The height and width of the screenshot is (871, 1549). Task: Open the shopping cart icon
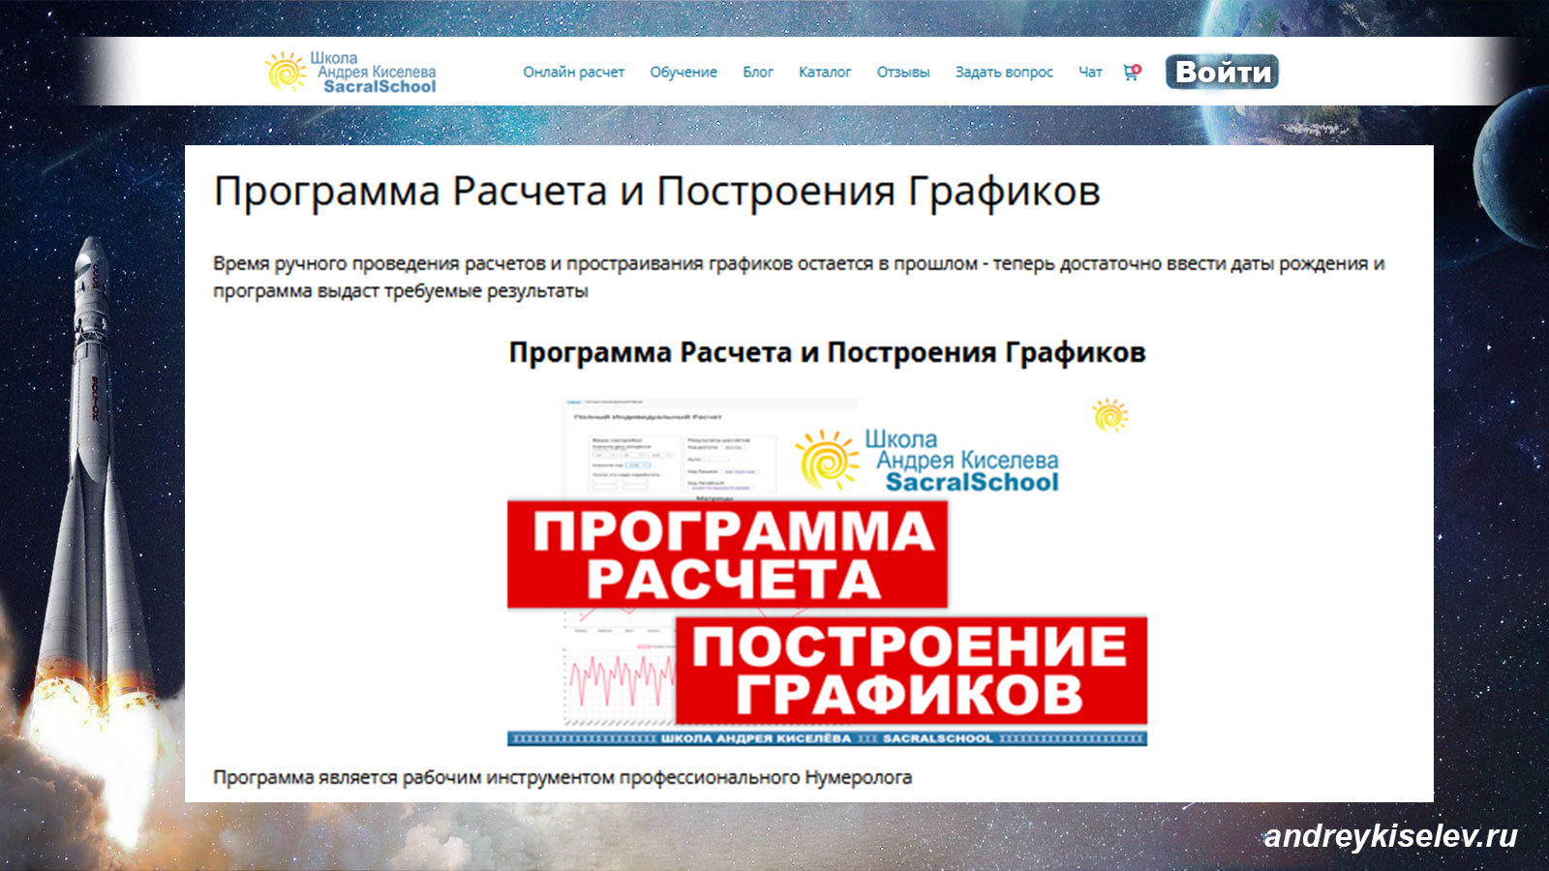(x=1132, y=72)
